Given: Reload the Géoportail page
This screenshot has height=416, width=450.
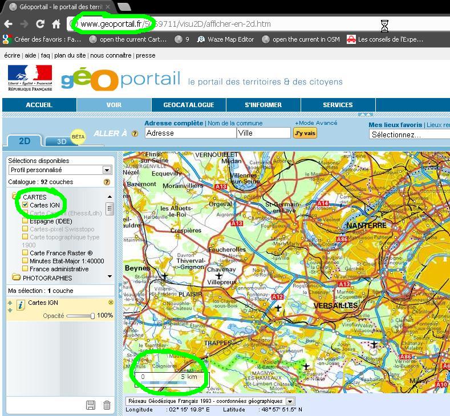Looking at the screenshot, I should pyautogui.click(x=40, y=24).
